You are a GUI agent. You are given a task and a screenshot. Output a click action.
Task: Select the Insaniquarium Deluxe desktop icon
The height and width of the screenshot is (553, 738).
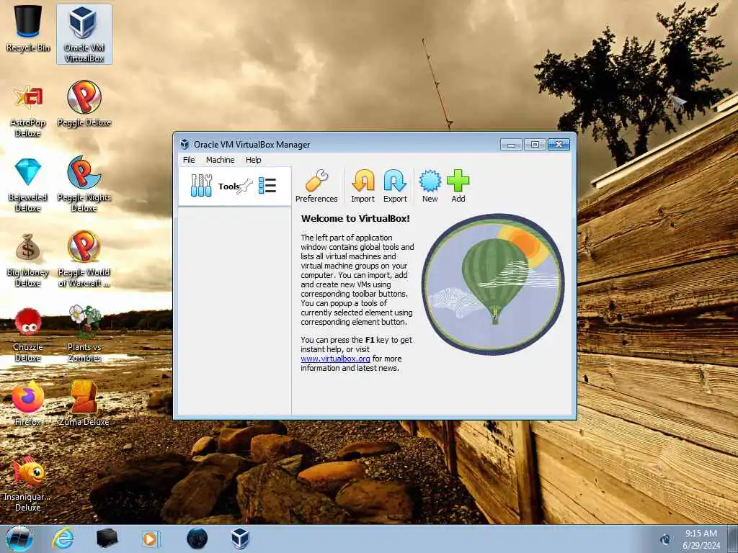click(x=28, y=485)
